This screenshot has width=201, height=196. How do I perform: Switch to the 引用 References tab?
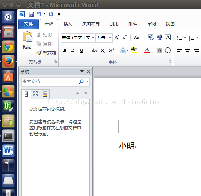[114, 24]
